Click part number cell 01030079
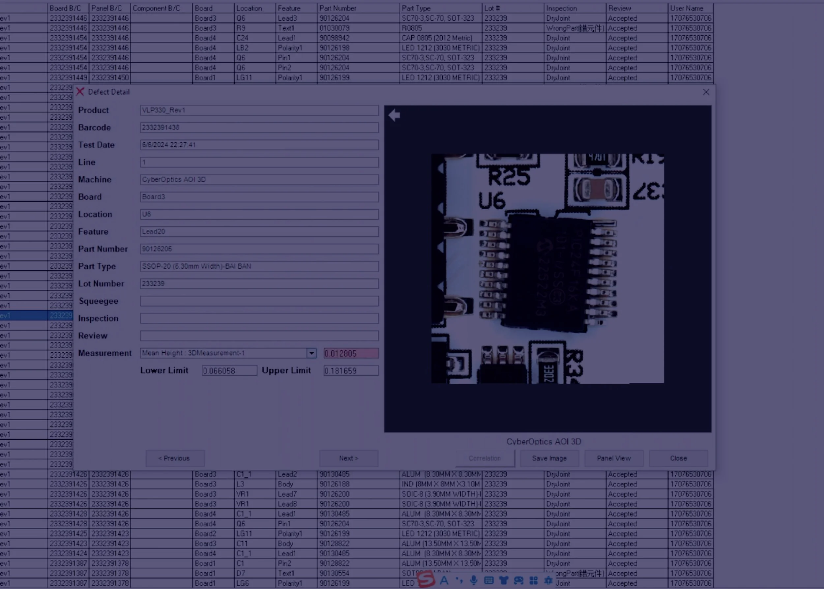Viewport: 824px width, 589px height. pyautogui.click(x=358, y=28)
